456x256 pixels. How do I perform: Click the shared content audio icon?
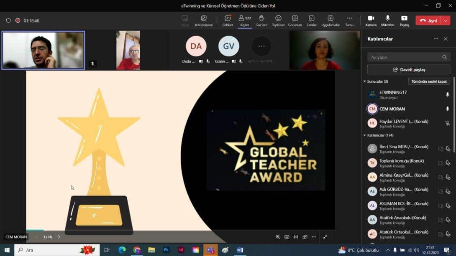pyautogui.click(x=296, y=237)
